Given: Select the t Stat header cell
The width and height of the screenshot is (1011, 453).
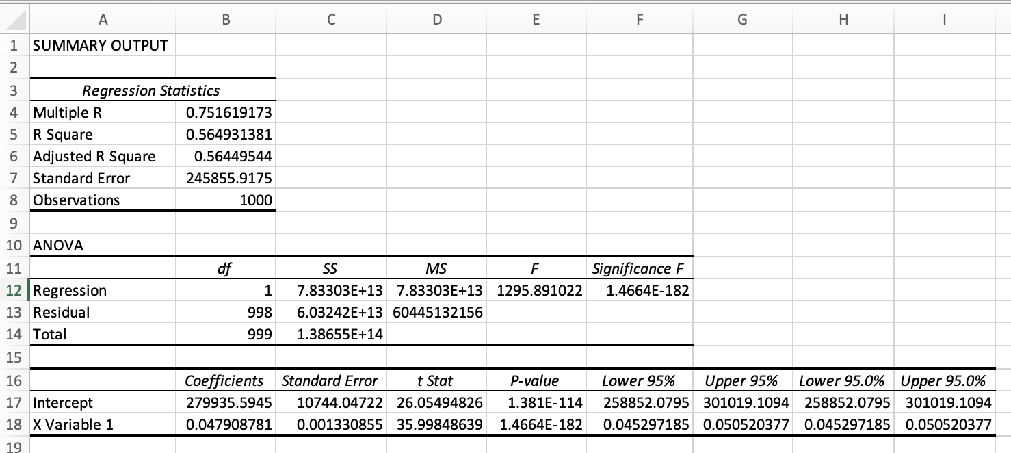Looking at the screenshot, I should click(436, 380).
